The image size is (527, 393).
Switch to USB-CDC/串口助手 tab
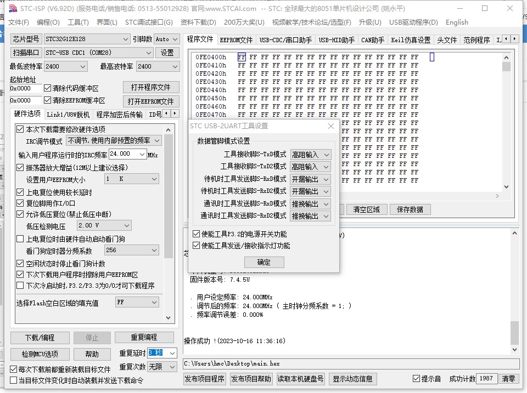click(x=285, y=40)
